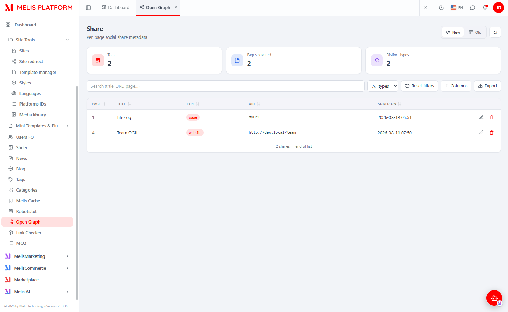
Task: Open Media library
Action: point(33,115)
